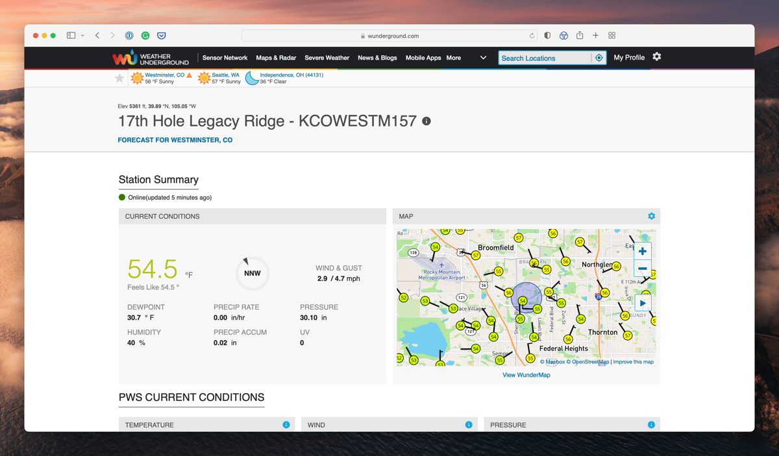Screen dimensions: 779x456
Task: Click the Temperature panel info icon
Action: point(286,425)
